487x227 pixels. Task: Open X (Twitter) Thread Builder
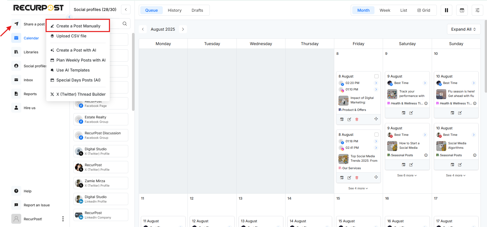[78, 94]
